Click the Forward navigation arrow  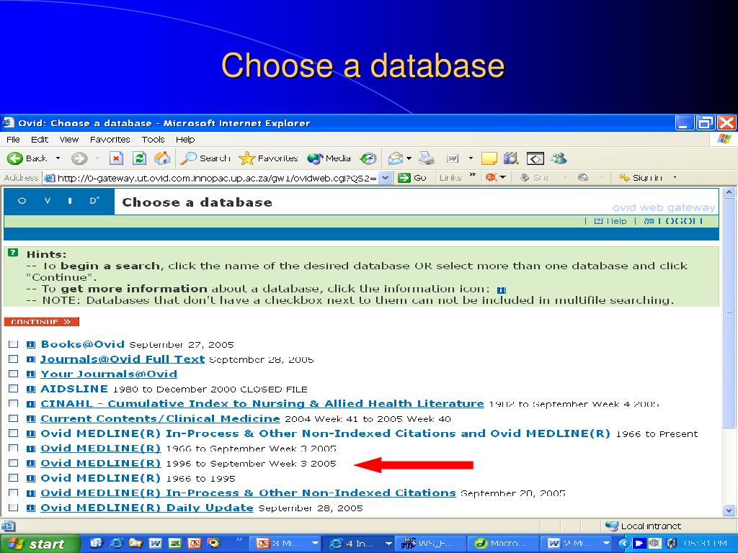79,158
